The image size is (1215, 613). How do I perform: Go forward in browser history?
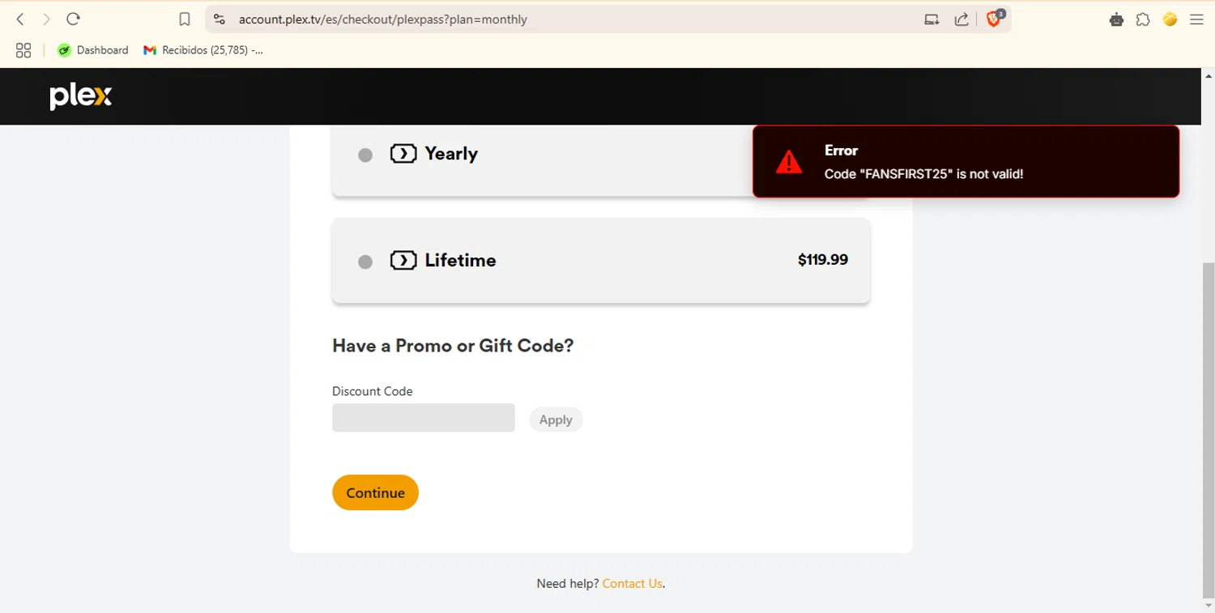pos(46,19)
